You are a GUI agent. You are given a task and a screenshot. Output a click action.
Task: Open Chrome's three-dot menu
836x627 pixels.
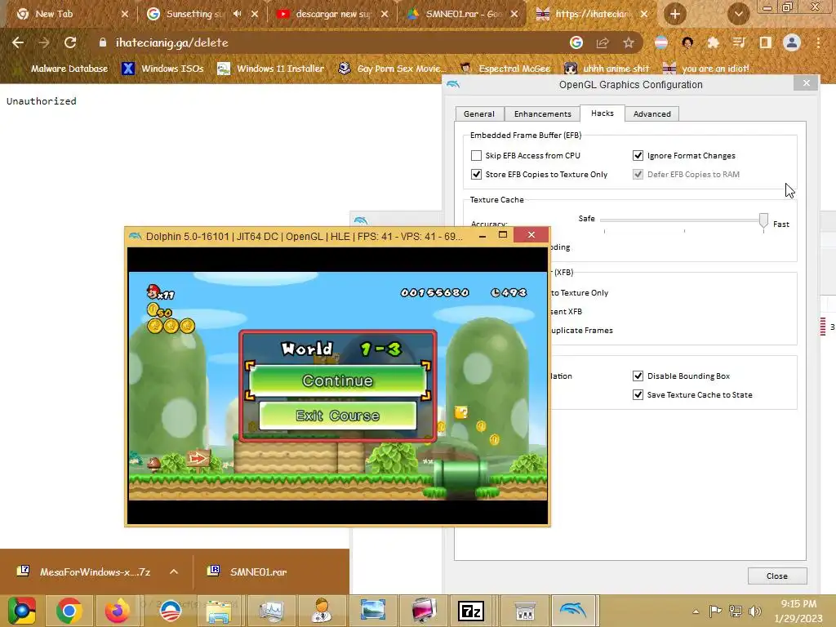[x=818, y=42]
